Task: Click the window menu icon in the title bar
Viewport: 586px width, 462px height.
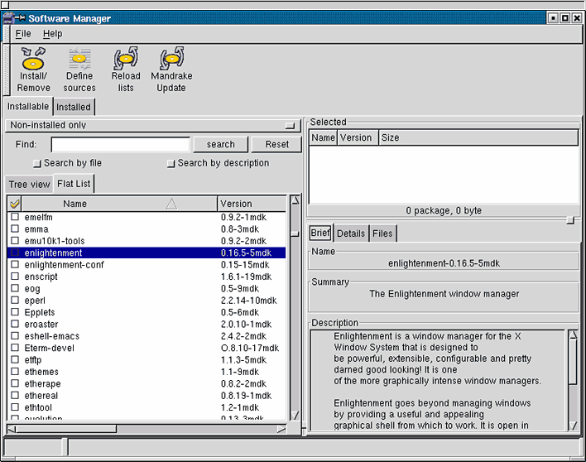Action: (x=7, y=18)
